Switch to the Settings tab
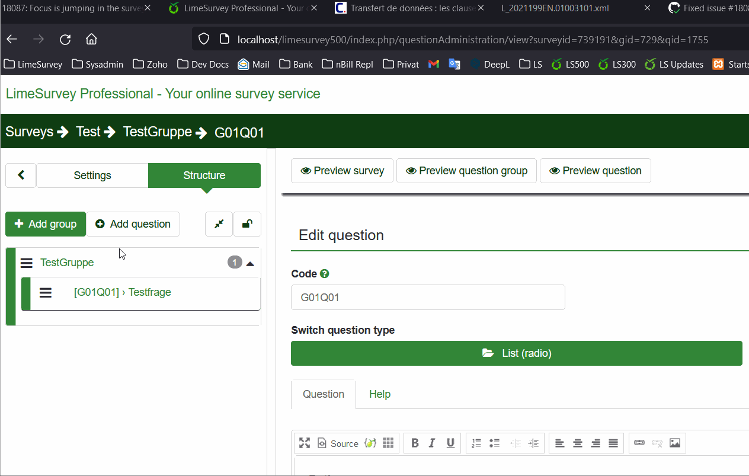This screenshot has height=476, width=749. click(92, 175)
